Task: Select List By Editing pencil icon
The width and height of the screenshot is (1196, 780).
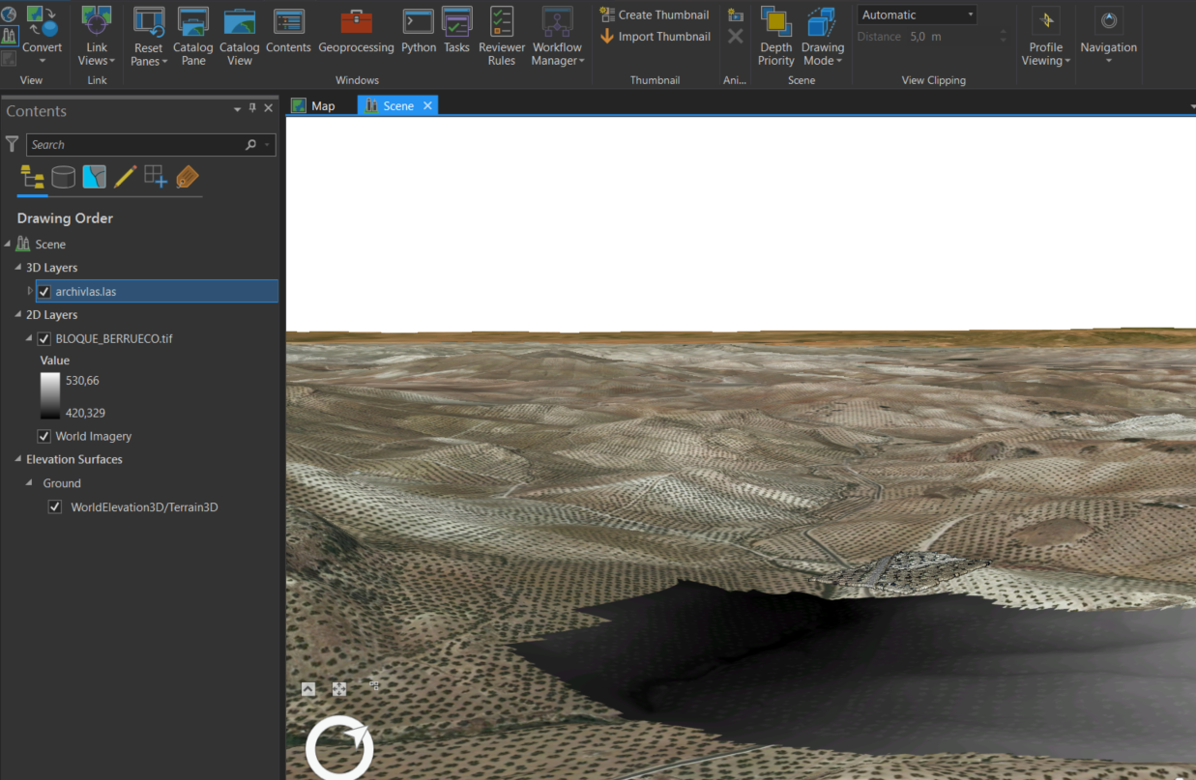Action: tap(125, 177)
